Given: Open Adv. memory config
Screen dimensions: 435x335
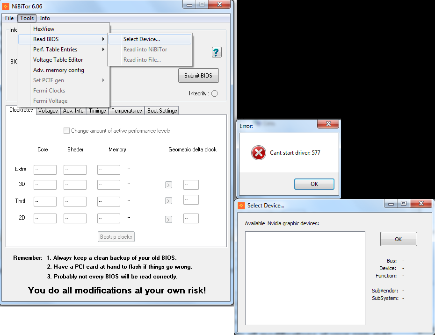Looking at the screenshot, I should (64, 70).
